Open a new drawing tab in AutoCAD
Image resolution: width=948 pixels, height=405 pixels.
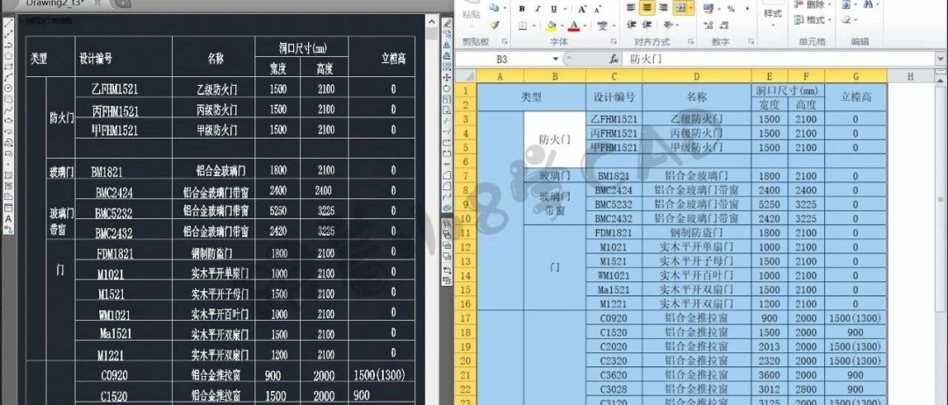(x=121, y=3)
